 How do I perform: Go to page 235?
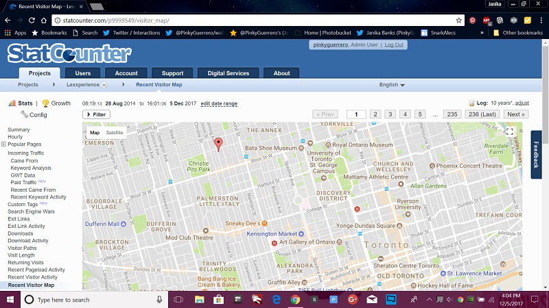[x=452, y=114]
